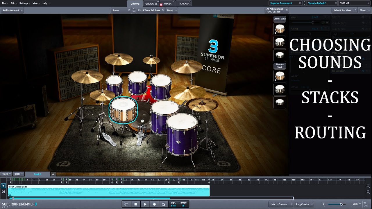Open Macro Controls panel

point(281,204)
